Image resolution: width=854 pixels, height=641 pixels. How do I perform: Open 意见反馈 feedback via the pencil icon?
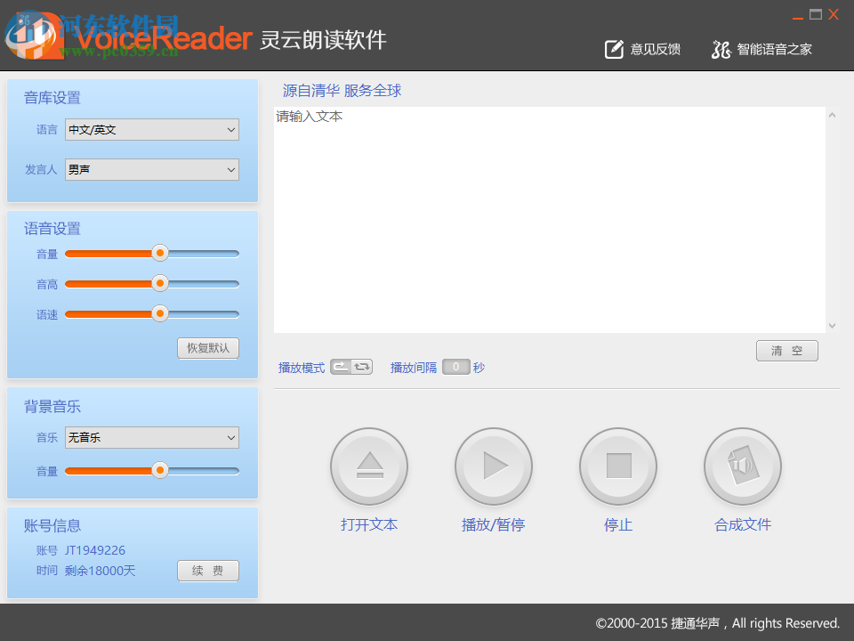point(613,49)
